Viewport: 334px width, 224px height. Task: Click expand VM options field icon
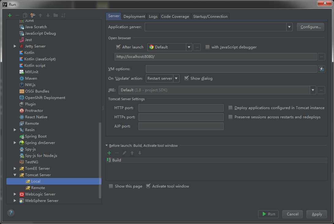tap(321, 69)
